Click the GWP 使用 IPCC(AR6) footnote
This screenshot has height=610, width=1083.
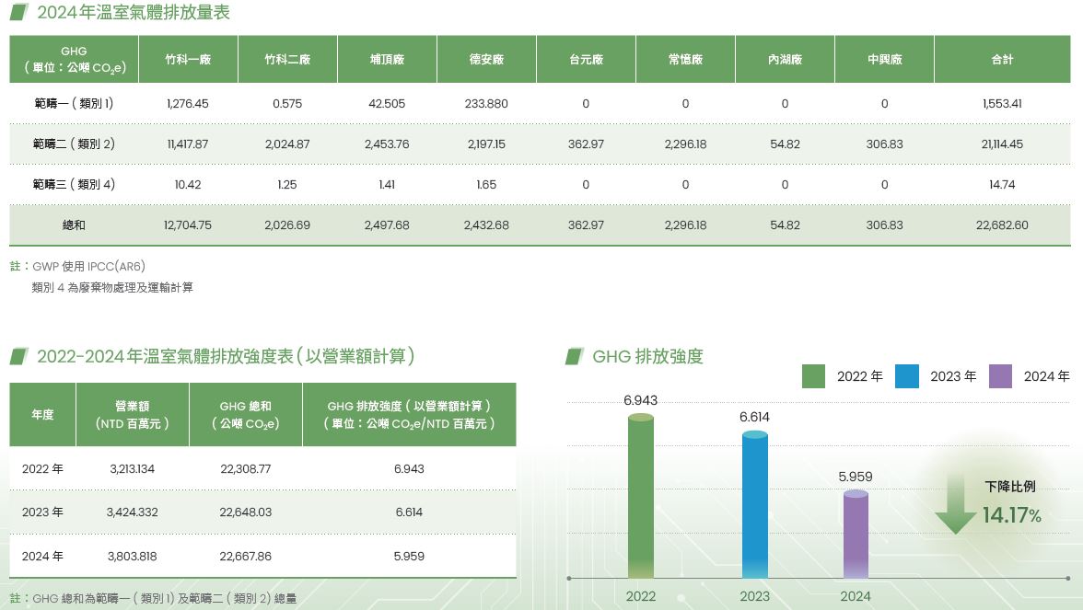click(x=88, y=267)
